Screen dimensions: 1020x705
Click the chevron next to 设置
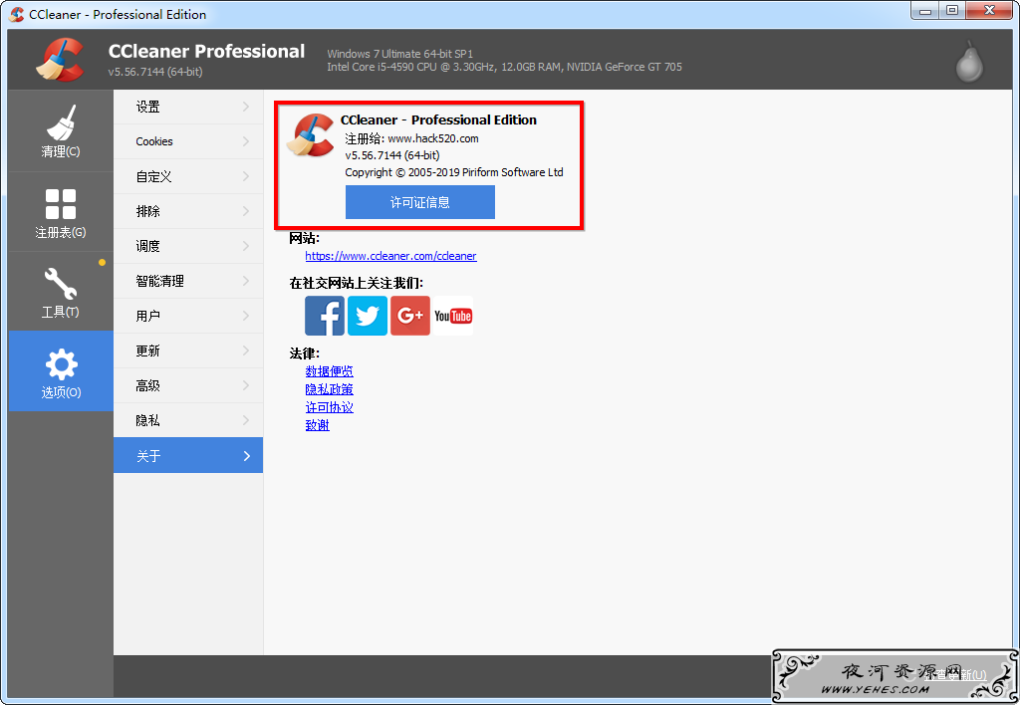246,107
